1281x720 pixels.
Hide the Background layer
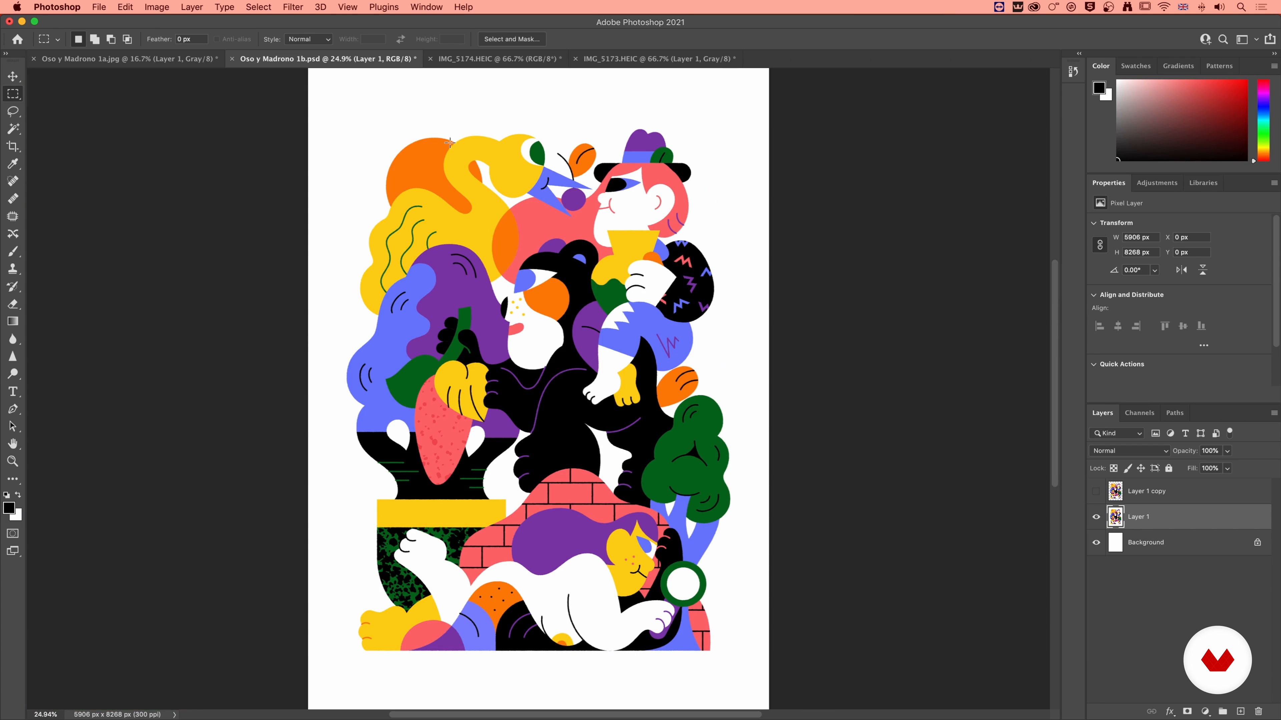1096,542
